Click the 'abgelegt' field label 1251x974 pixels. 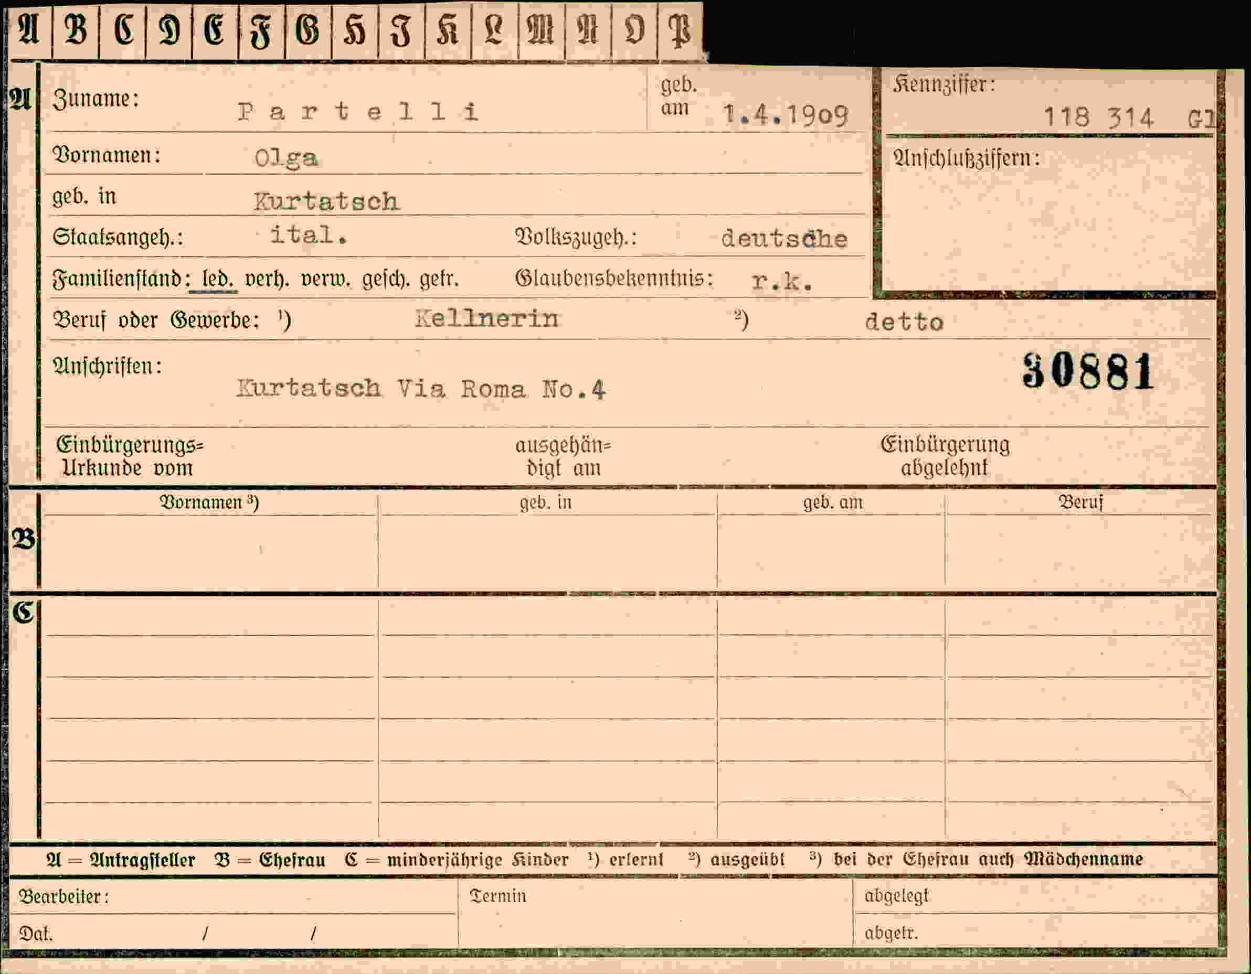pyautogui.click(x=896, y=895)
